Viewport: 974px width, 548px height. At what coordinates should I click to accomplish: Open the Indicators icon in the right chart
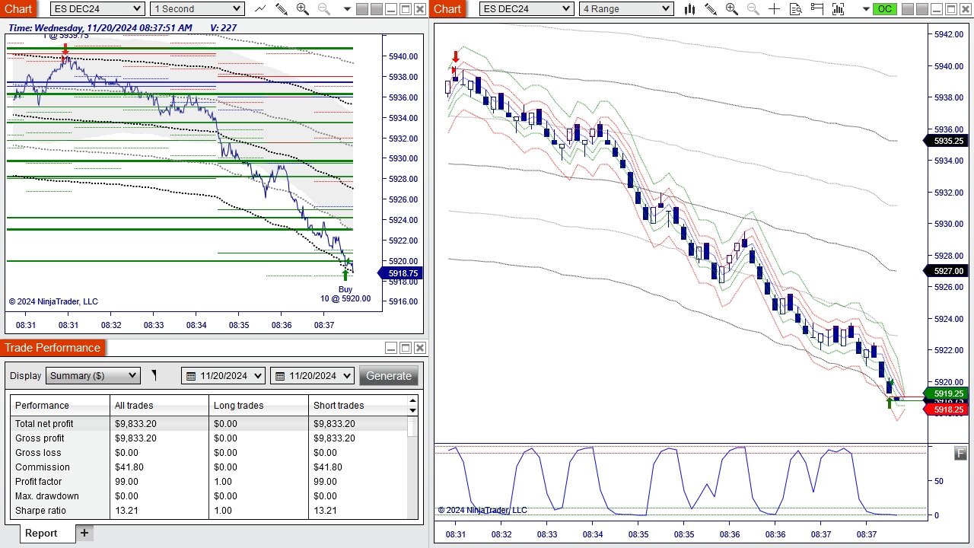pos(839,9)
